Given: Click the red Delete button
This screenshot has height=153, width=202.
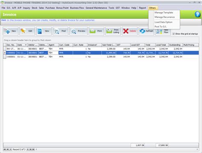Looking at the screenshot, I should click(130, 31).
